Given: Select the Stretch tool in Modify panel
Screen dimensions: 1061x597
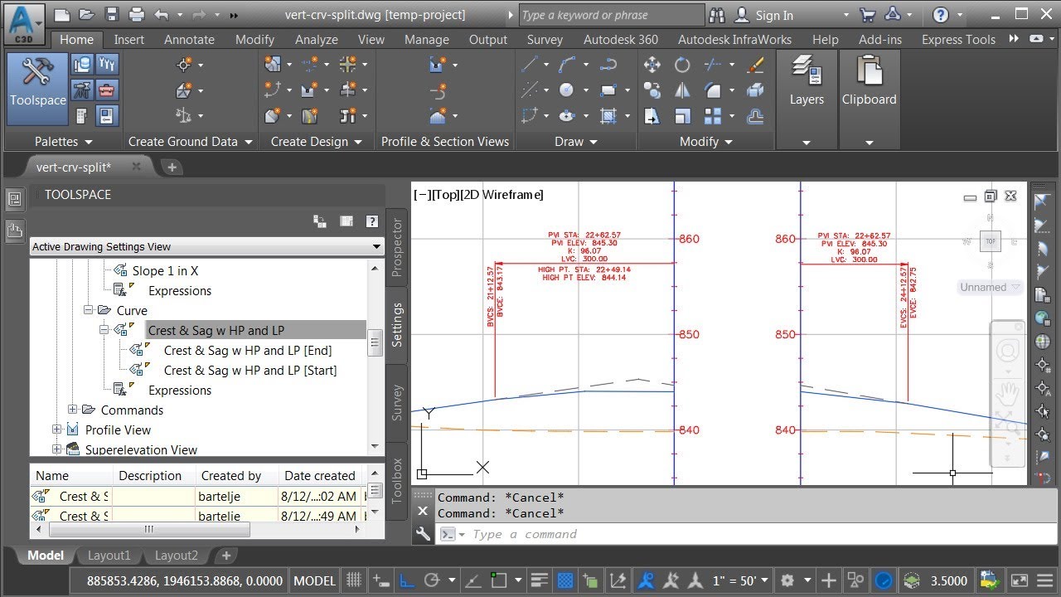Looking at the screenshot, I should click(652, 116).
